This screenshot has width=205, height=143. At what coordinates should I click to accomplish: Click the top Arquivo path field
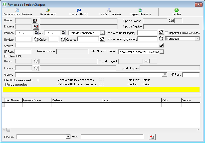point(87,45)
